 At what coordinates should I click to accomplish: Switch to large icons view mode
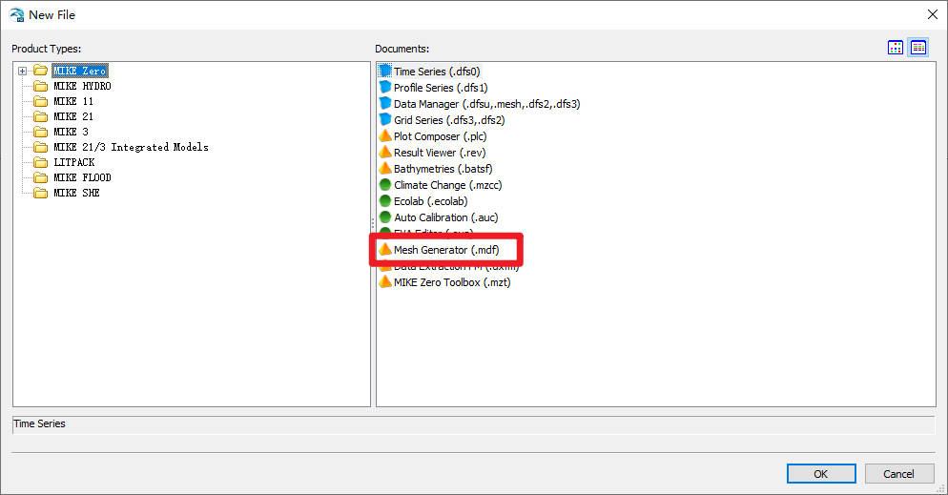coord(896,48)
